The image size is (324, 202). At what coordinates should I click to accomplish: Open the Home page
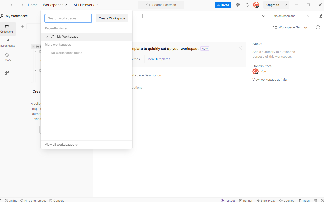click(33, 5)
